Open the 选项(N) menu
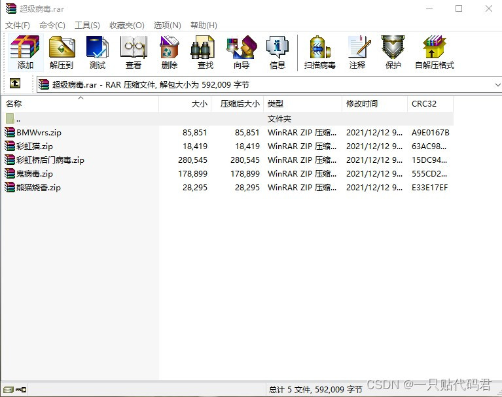The height and width of the screenshot is (397, 502). (x=167, y=26)
